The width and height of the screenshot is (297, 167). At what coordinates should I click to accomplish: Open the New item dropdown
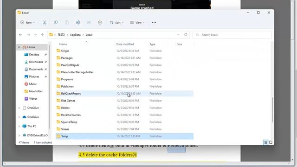[28, 23]
